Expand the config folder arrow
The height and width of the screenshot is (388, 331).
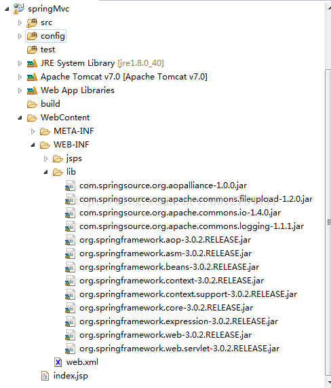point(20,37)
